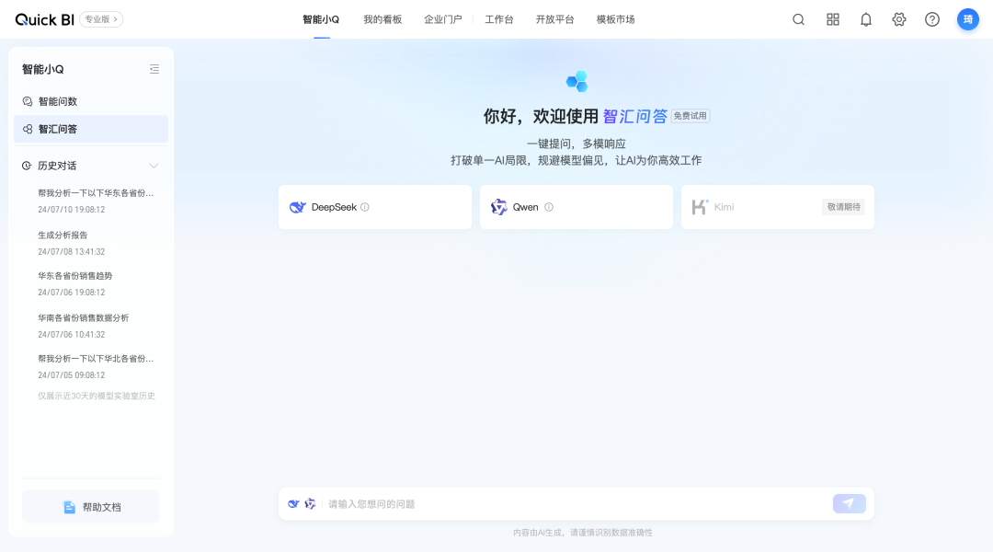Screen dimensions: 993x552
Task: Click the 智能问数 chat icon
Action: point(28,101)
